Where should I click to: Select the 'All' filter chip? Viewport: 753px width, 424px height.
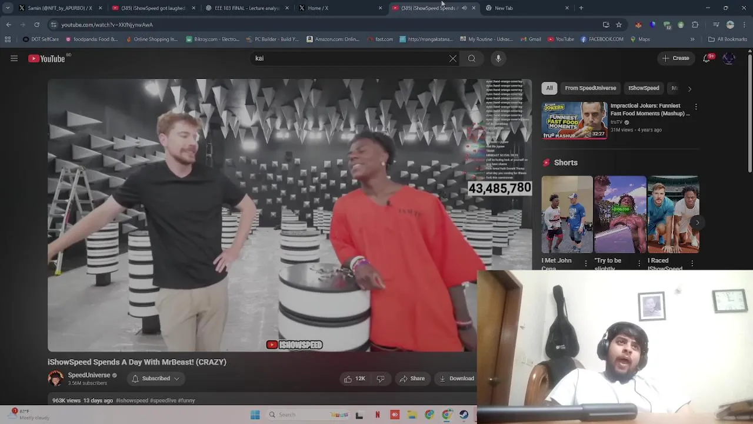click(x=549, y=88)
